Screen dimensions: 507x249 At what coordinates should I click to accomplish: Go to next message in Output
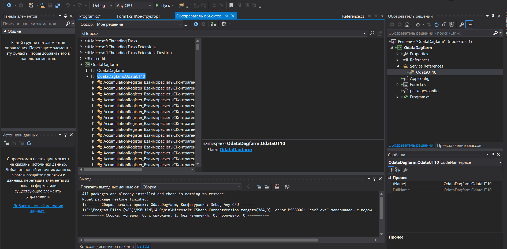[267, 187]
